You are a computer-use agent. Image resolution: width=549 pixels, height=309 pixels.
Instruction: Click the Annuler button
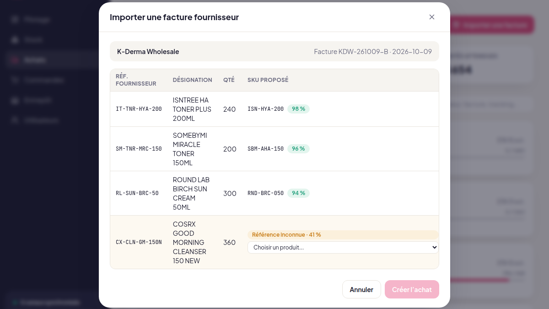tap(361, 289)
